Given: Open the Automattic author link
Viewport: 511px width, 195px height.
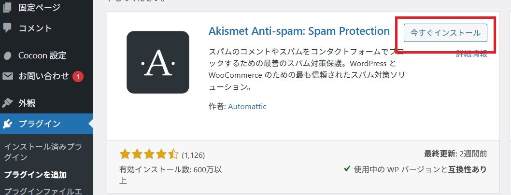Looking at the screenshot, I should point(247,107).
